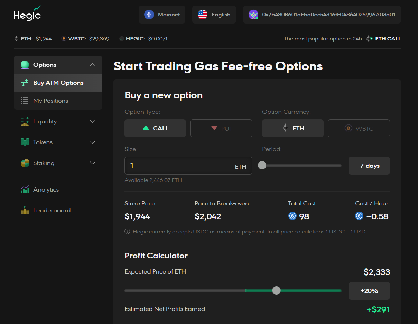The height and width of the screenshot is (324, 418).
Task: Click the Staking menu label
Action: click(x=44, y=163)
